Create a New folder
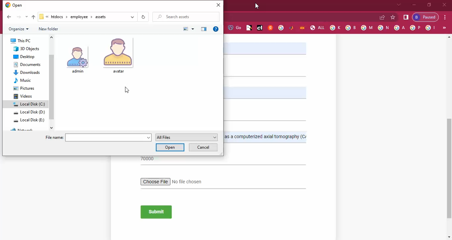Screen dimensions: 452x240 48,29
